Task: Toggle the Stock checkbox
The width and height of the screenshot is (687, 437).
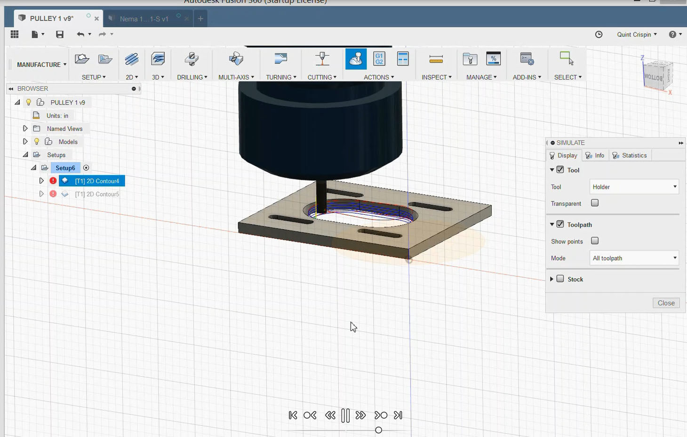Action: click(x=560, y=279)
